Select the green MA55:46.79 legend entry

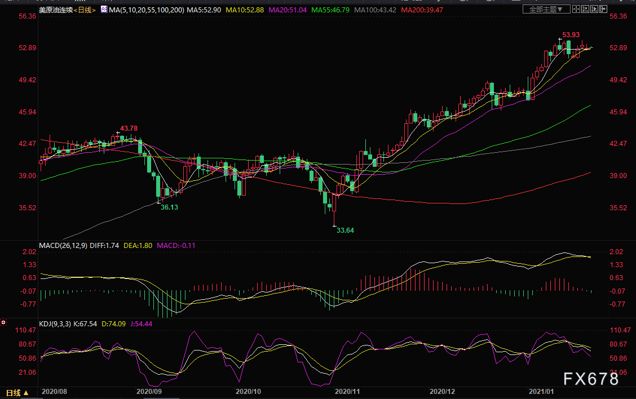[x=330, y=10]
